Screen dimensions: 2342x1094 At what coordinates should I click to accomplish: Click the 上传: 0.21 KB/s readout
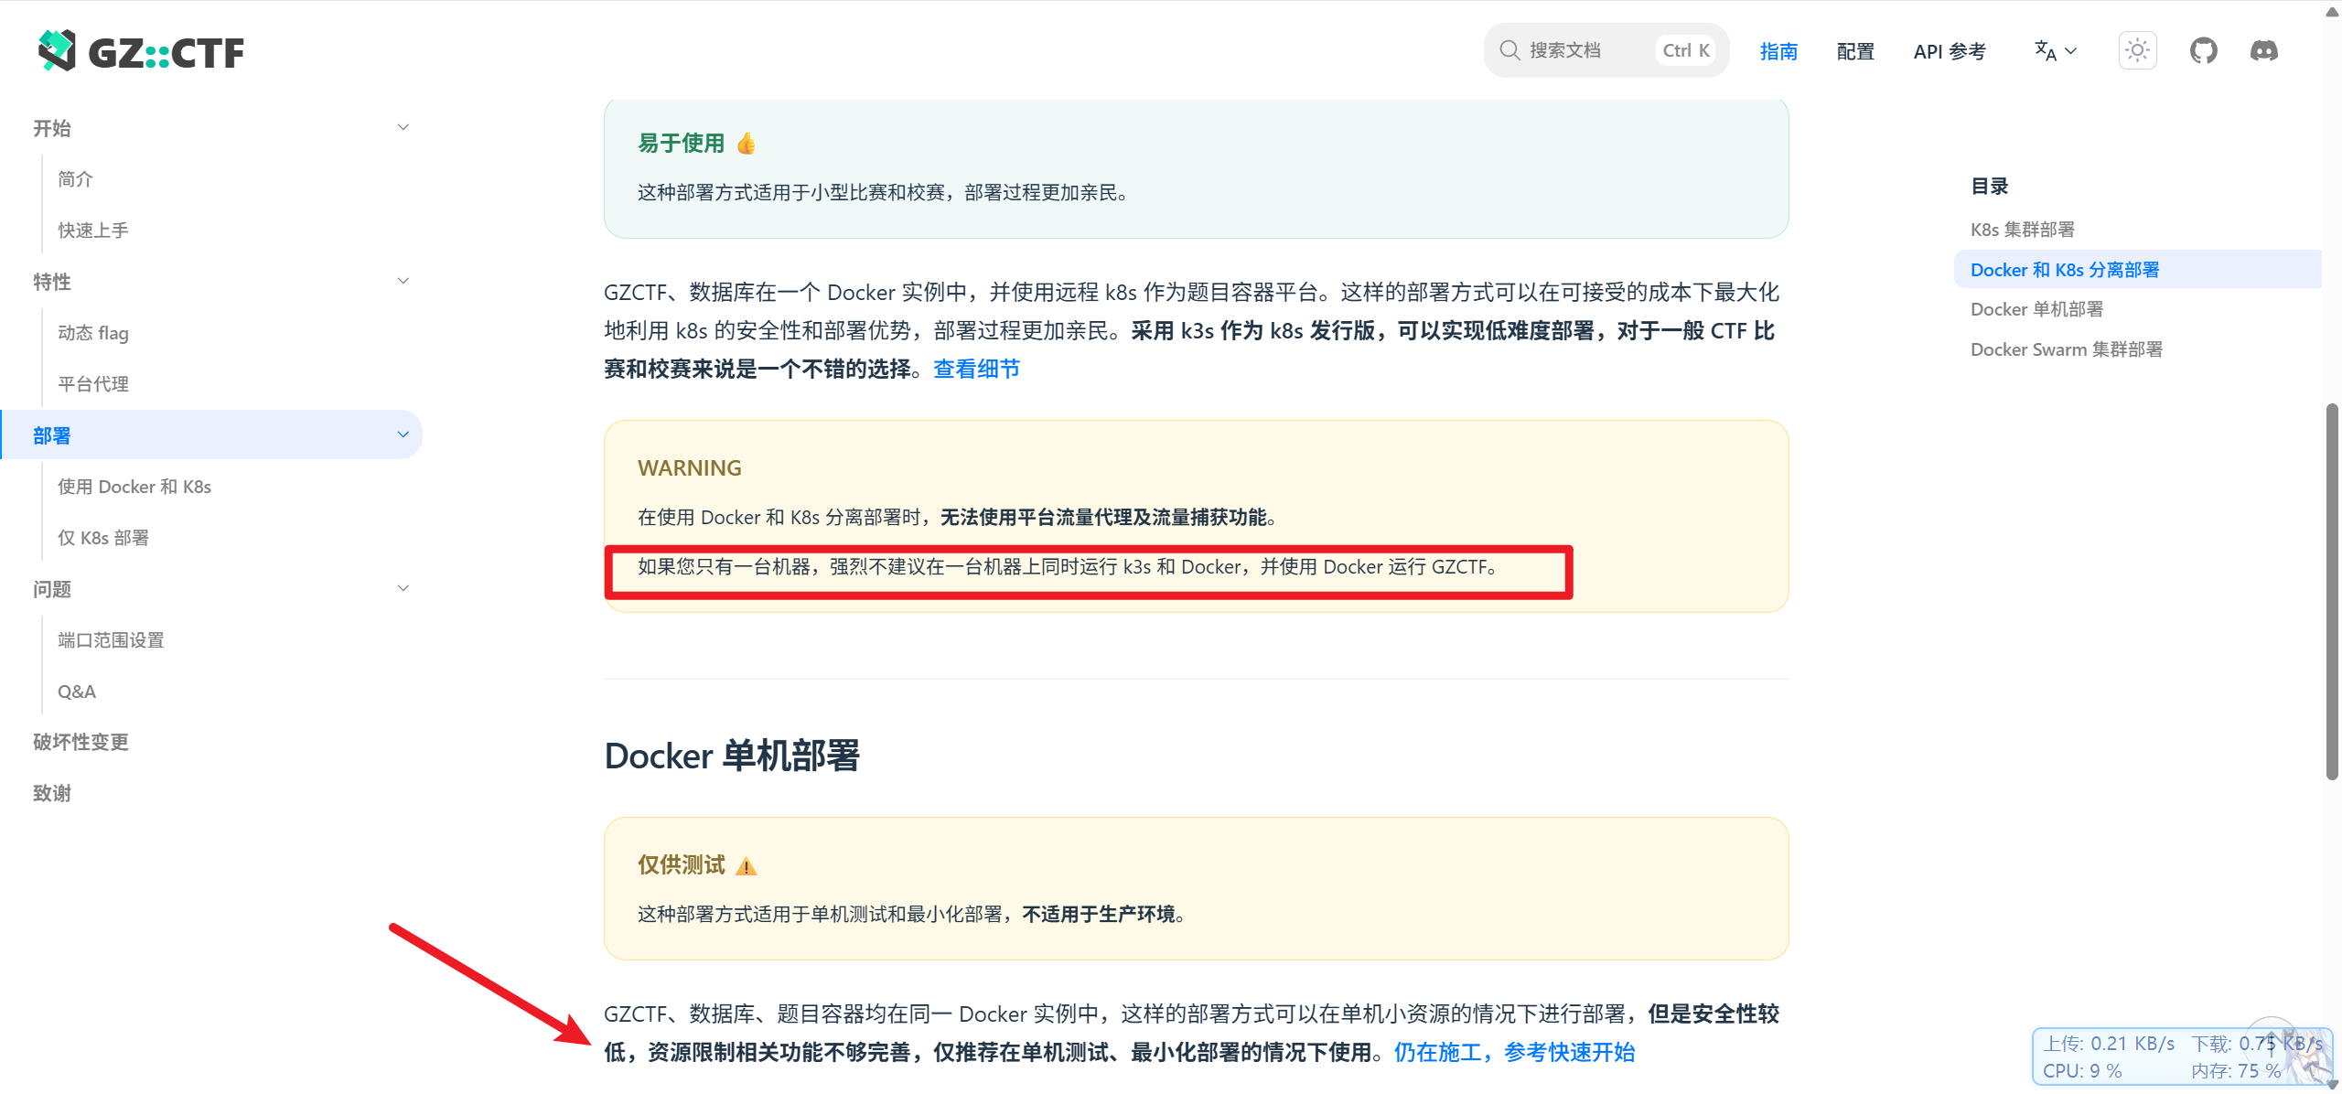click(2109, 1044)
